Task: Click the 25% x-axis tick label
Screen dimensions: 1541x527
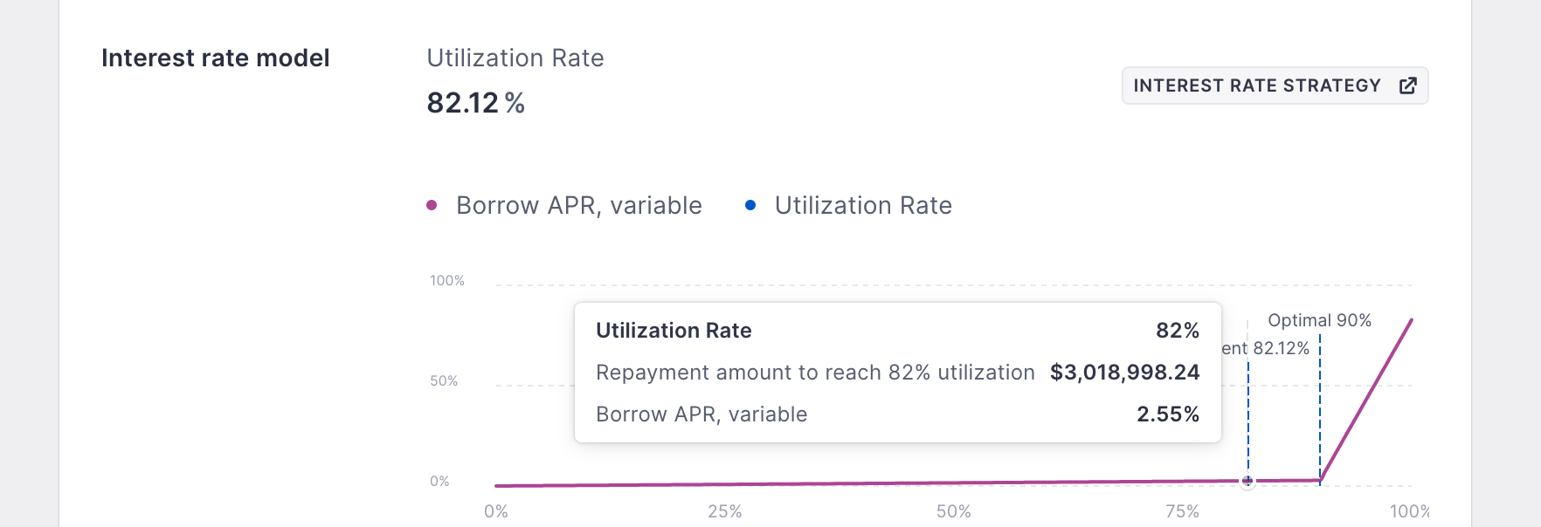Action: click(x=725, y=511)
